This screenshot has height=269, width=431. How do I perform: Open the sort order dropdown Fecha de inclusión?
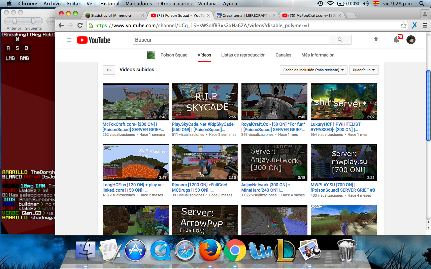(313, 70)
